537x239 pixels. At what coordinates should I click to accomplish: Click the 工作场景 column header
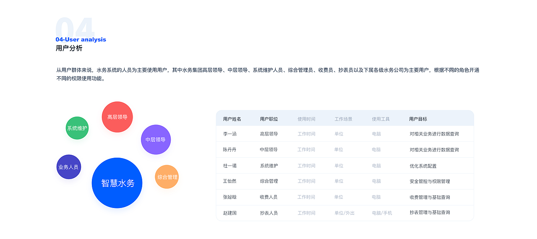tap(344, 119)
